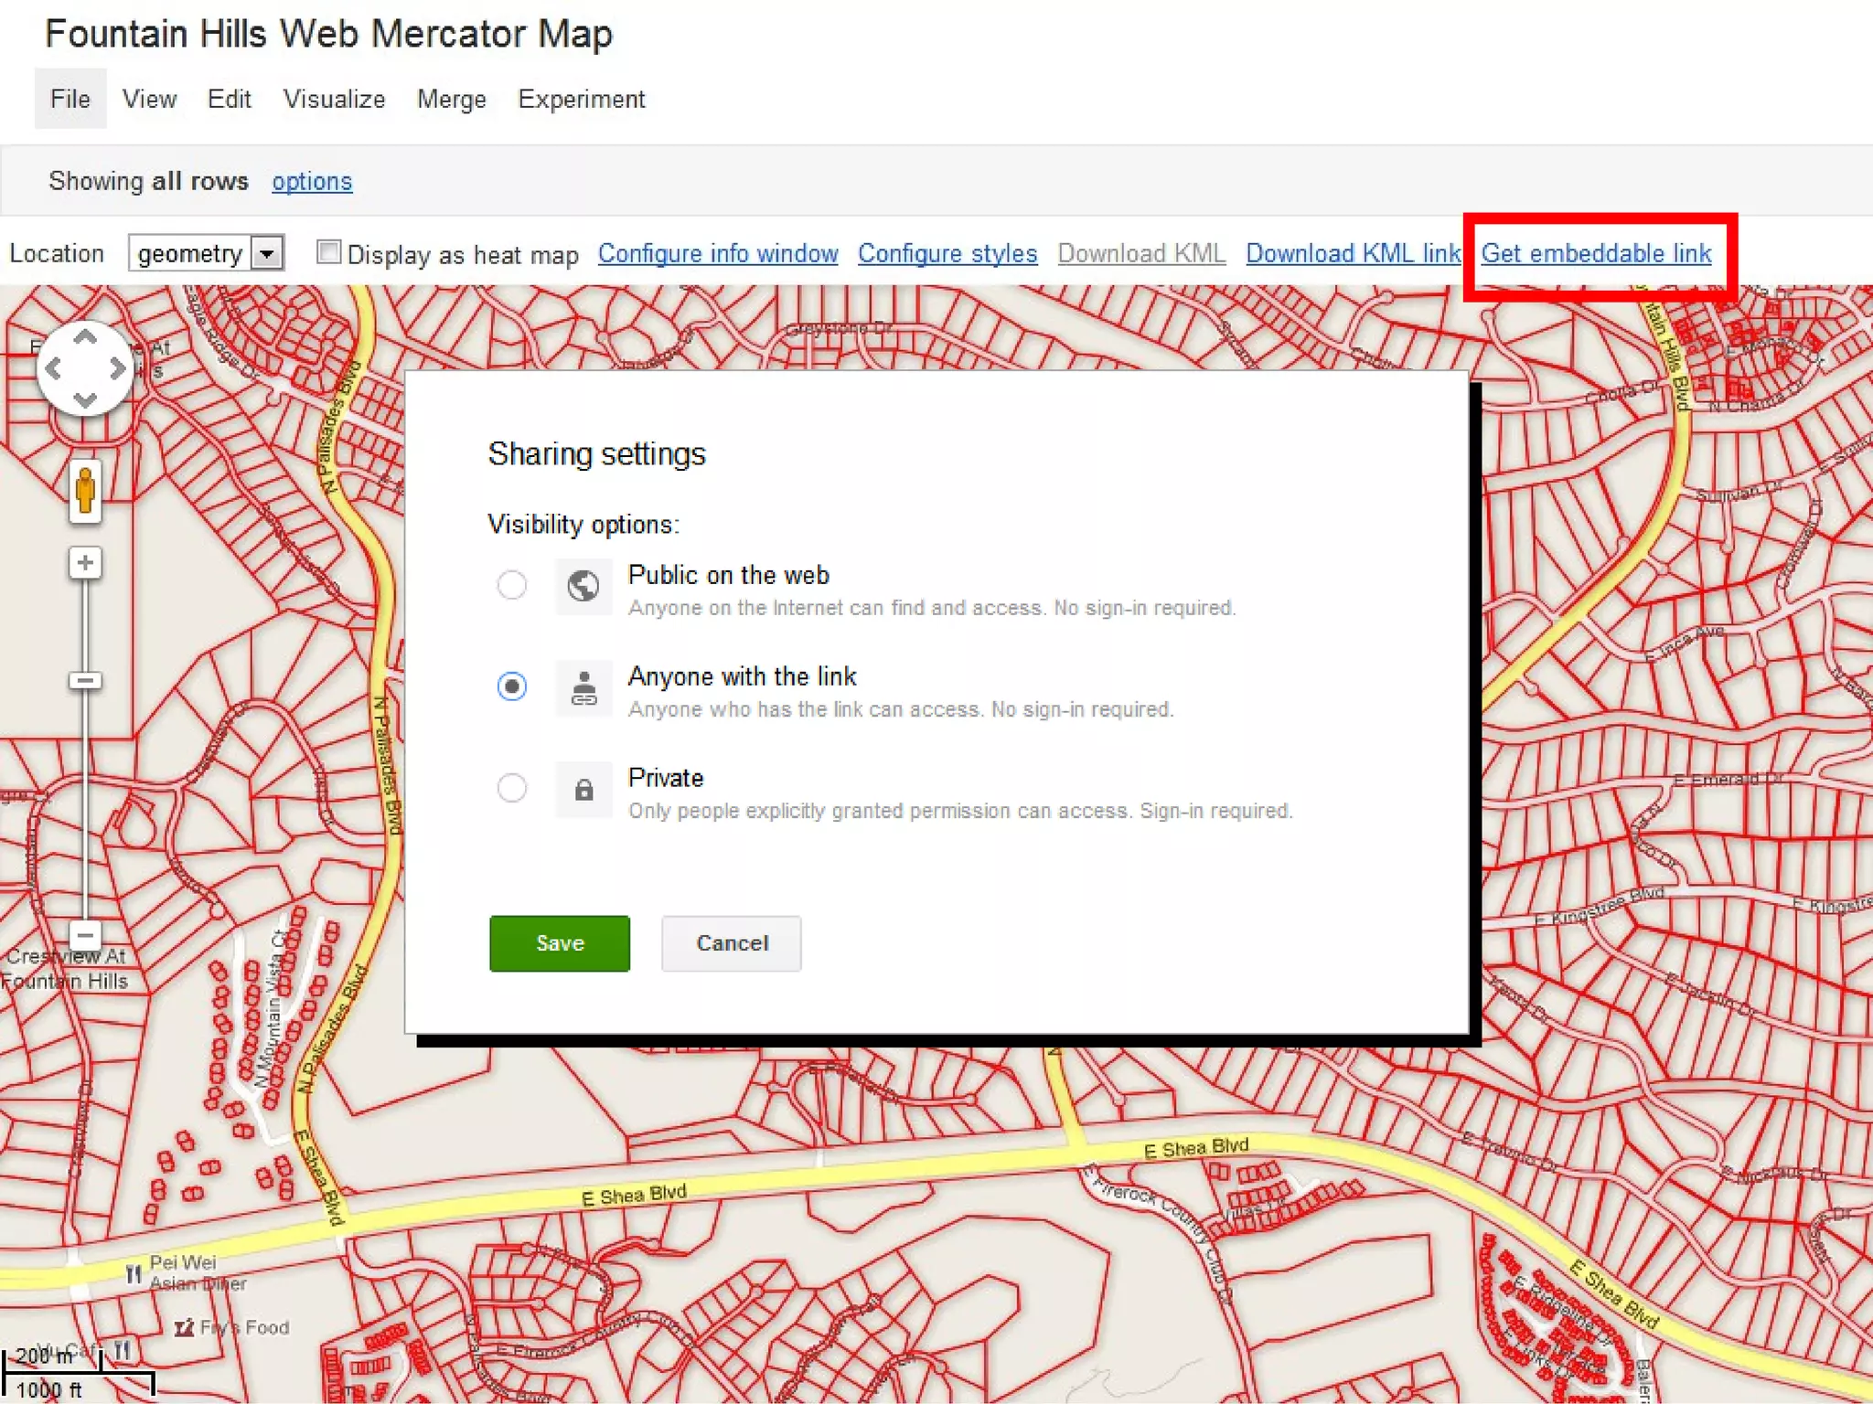Click the pan up arrow on map control
This screenshot has width=1873, height=1404.
(85, 338)
